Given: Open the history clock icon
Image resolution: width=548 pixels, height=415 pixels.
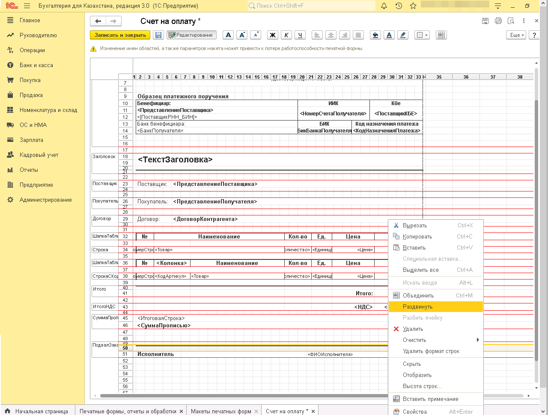Looking at the screenshot, I should pyautogui.click(x=399, y=6).
